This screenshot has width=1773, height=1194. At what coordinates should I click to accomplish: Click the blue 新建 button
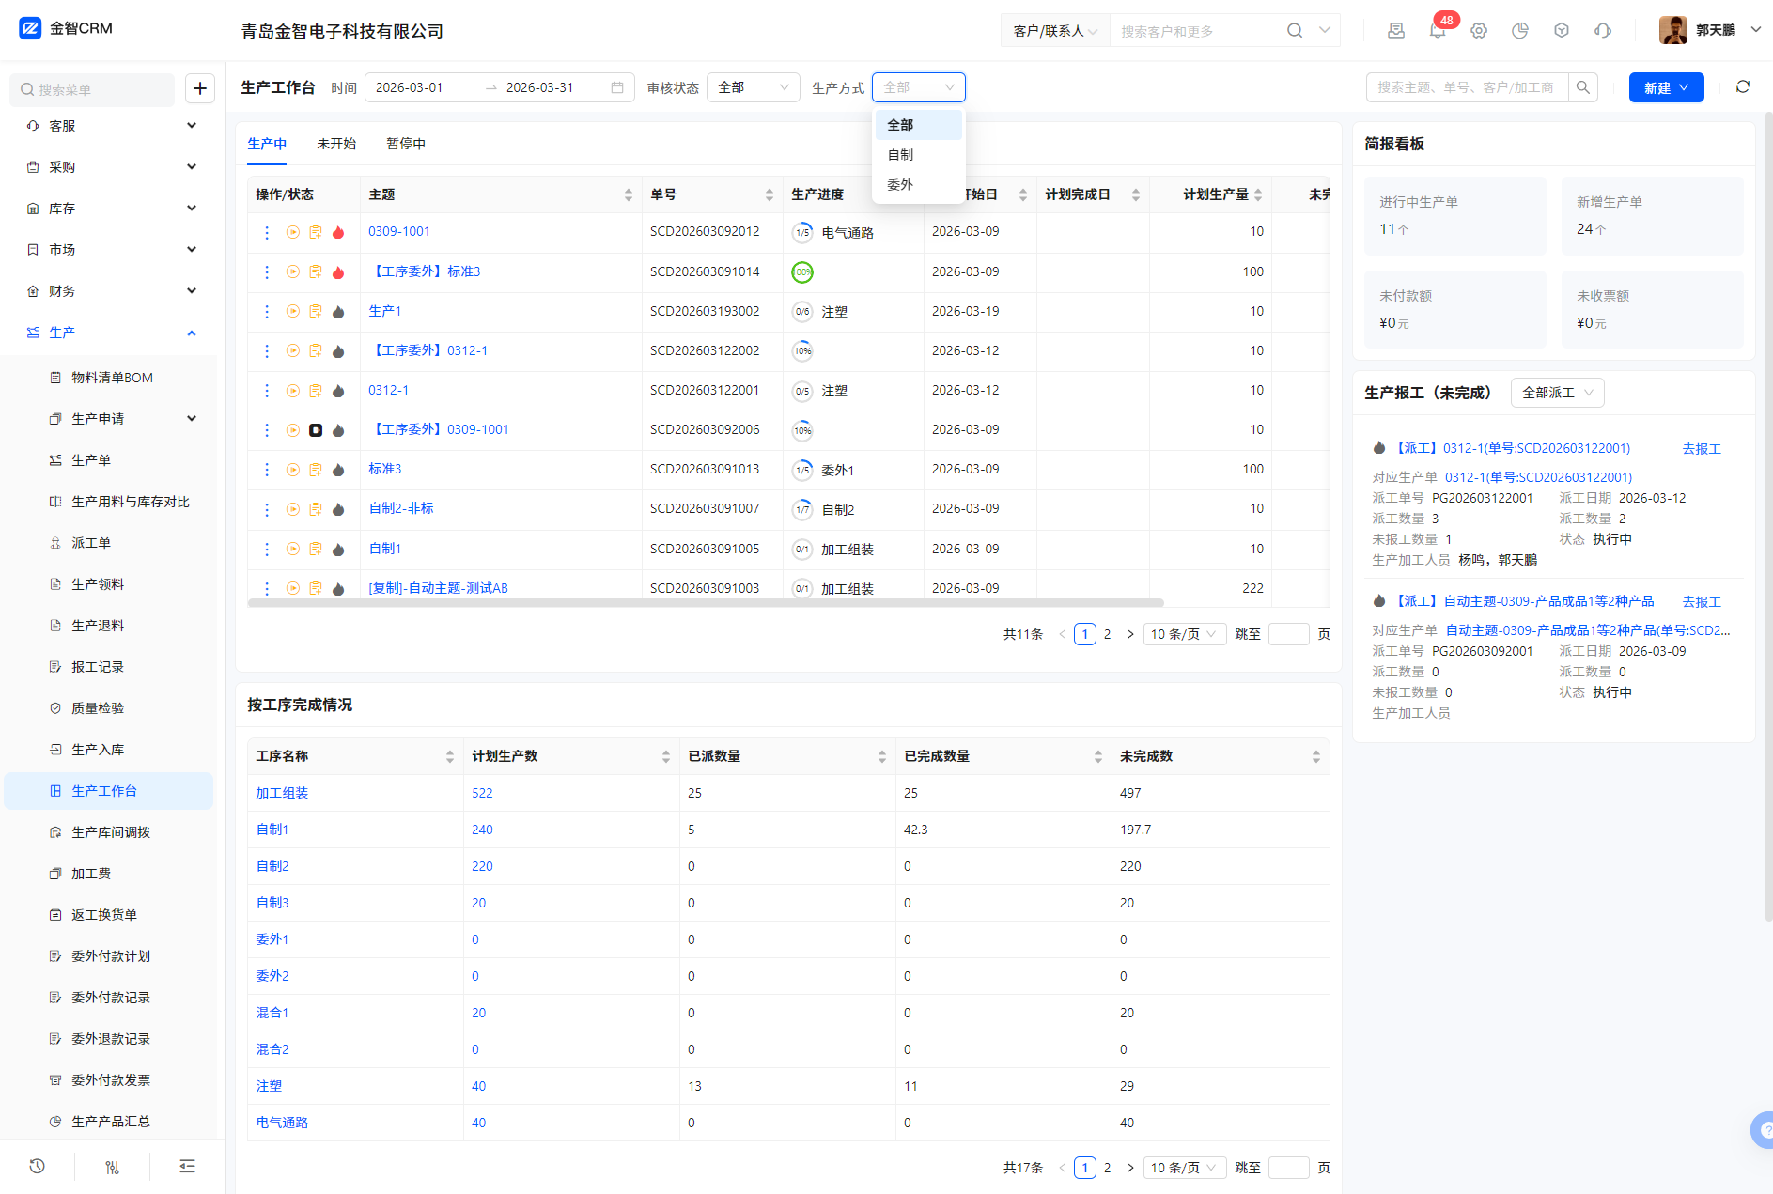tap(1665, 87)
